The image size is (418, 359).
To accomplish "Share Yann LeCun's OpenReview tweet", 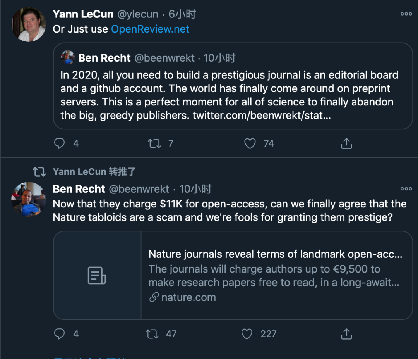I will coord(346,143).
